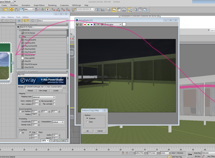Click the Search by Name field
Image resolution: width=215 pixels, height=158 pixels.
[44, 27]
